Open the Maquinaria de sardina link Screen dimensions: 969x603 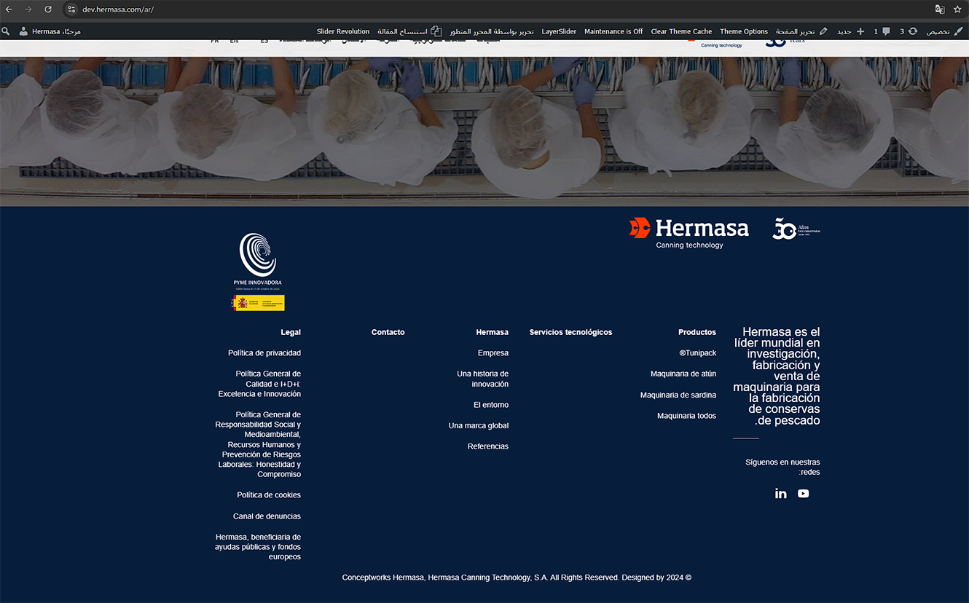[678, 395]
